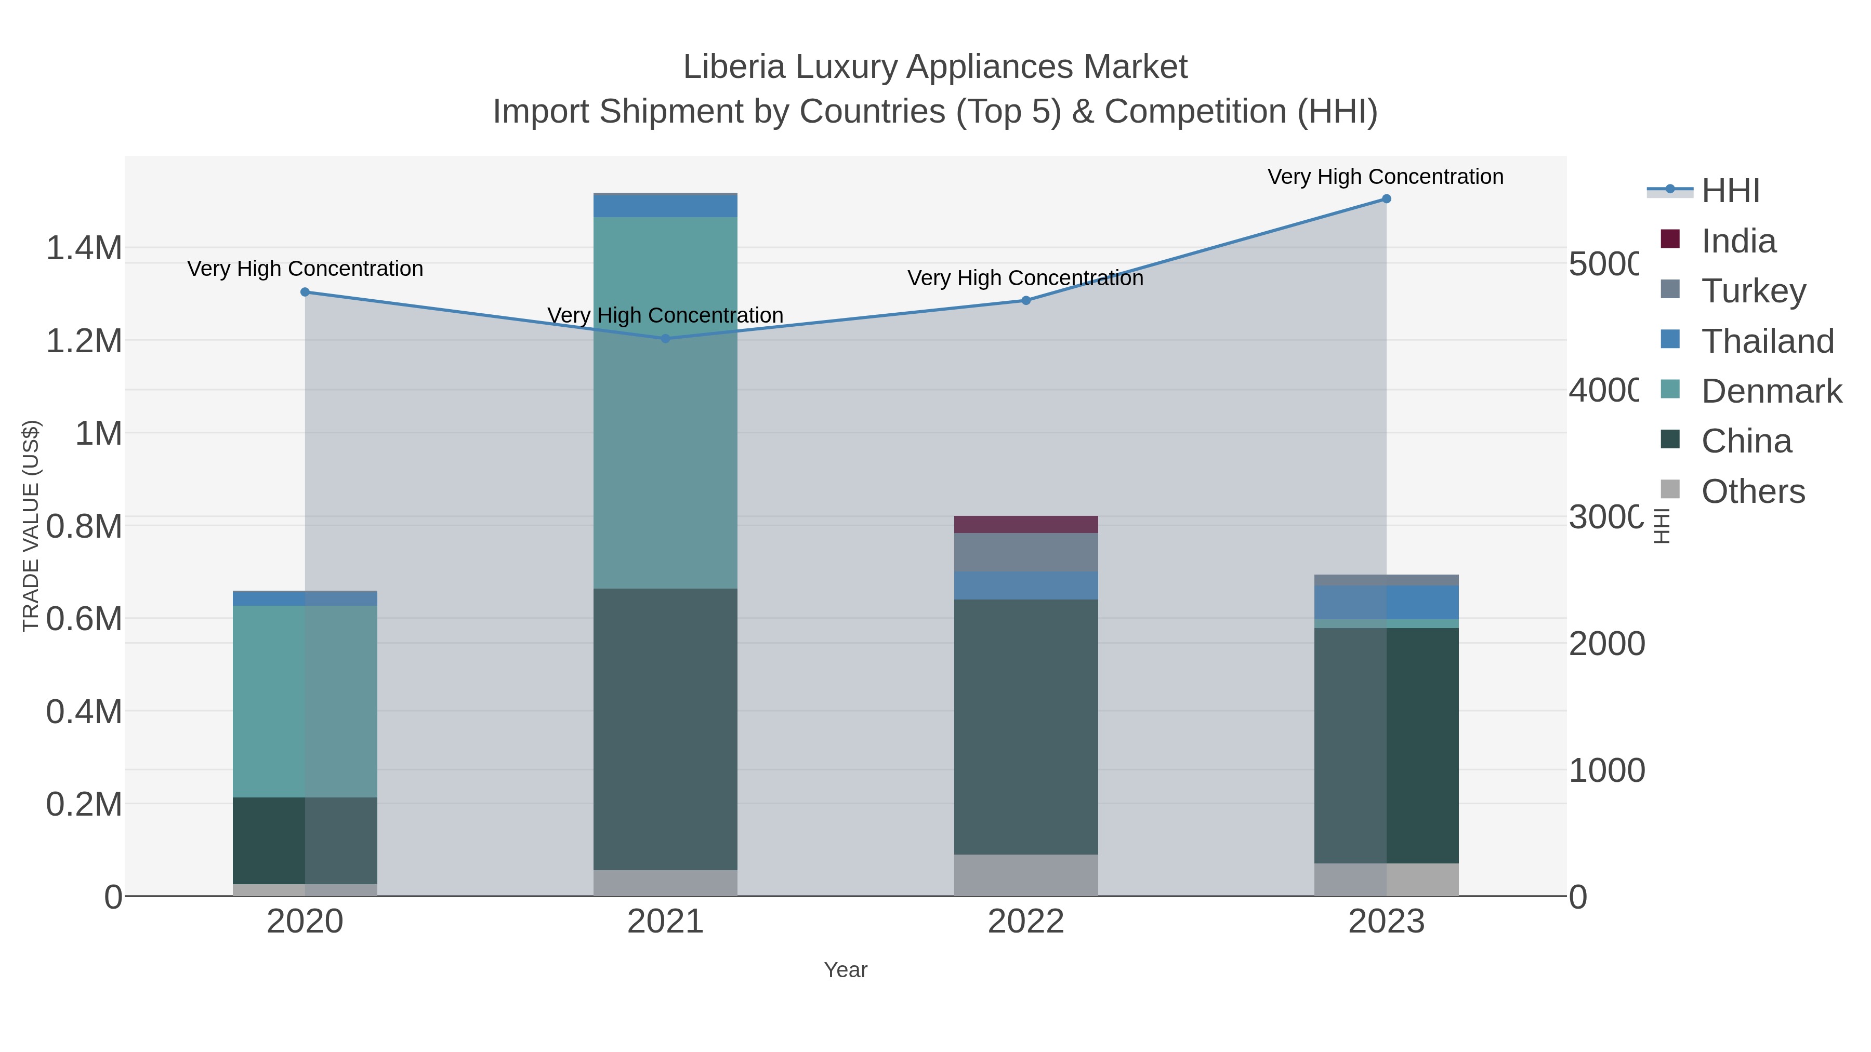Click the 2000 HHI axis tick label
Image resolution: width=1871 pixels, height=1052 pixels.
point(1608,644)
